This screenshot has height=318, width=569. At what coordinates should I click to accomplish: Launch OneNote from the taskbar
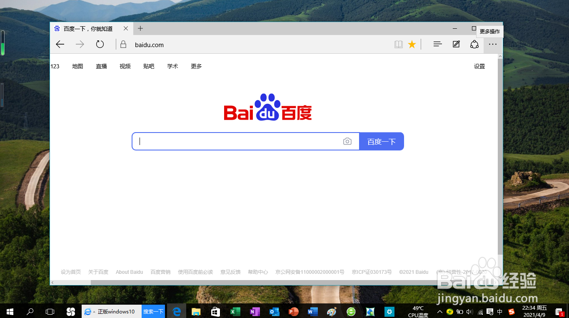point(255,311)
